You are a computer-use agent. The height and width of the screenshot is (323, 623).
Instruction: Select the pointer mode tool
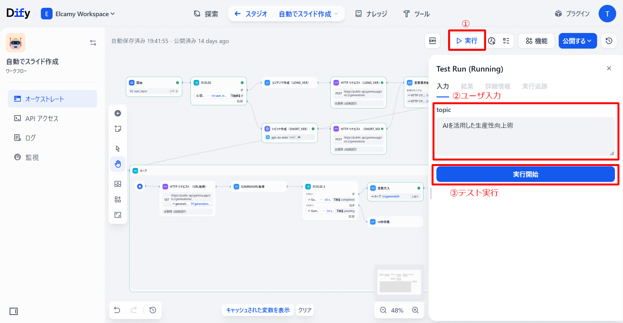(x=118, y=149)
